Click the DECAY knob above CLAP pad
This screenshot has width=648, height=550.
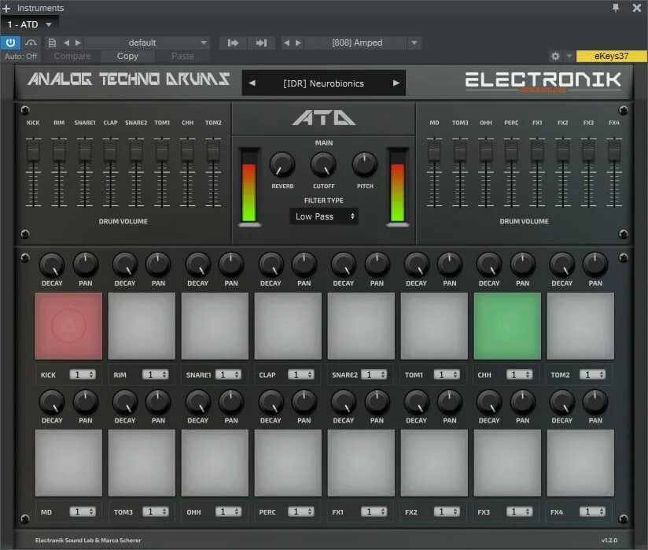point(271,264)
